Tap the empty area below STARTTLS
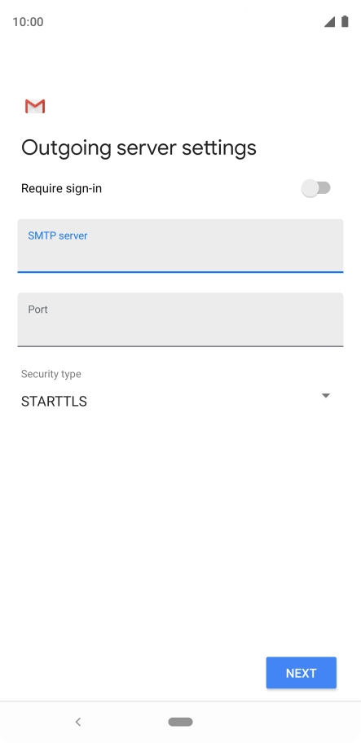The image size is (361, 743). coord(181,521)
